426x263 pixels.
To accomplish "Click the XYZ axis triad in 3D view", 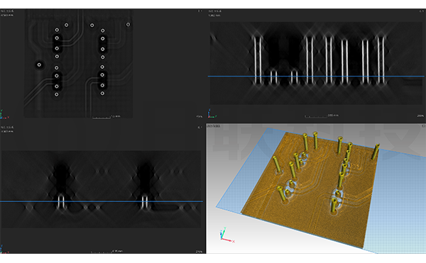I will click(226, 235).
